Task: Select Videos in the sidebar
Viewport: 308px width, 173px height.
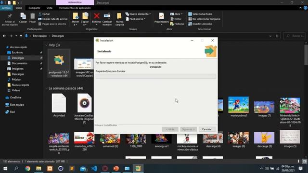Action: [x=16, y=90]
